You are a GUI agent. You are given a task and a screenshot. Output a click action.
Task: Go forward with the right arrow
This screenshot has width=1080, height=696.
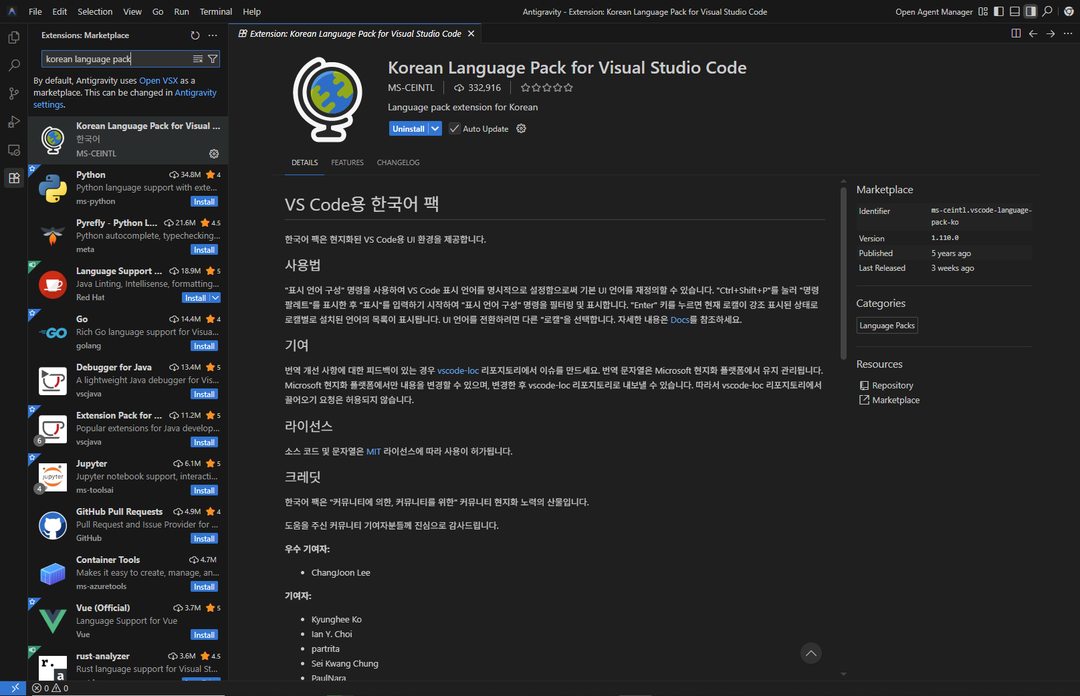[1051, 33]
